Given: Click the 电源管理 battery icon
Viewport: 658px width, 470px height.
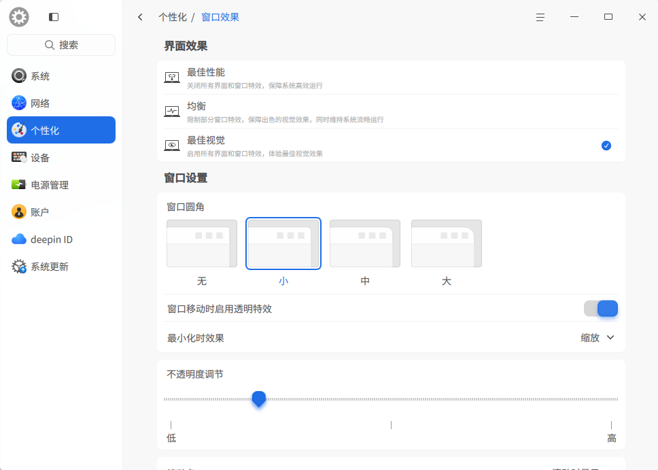Looking at the screenshot, I should (x=19, y=184).
